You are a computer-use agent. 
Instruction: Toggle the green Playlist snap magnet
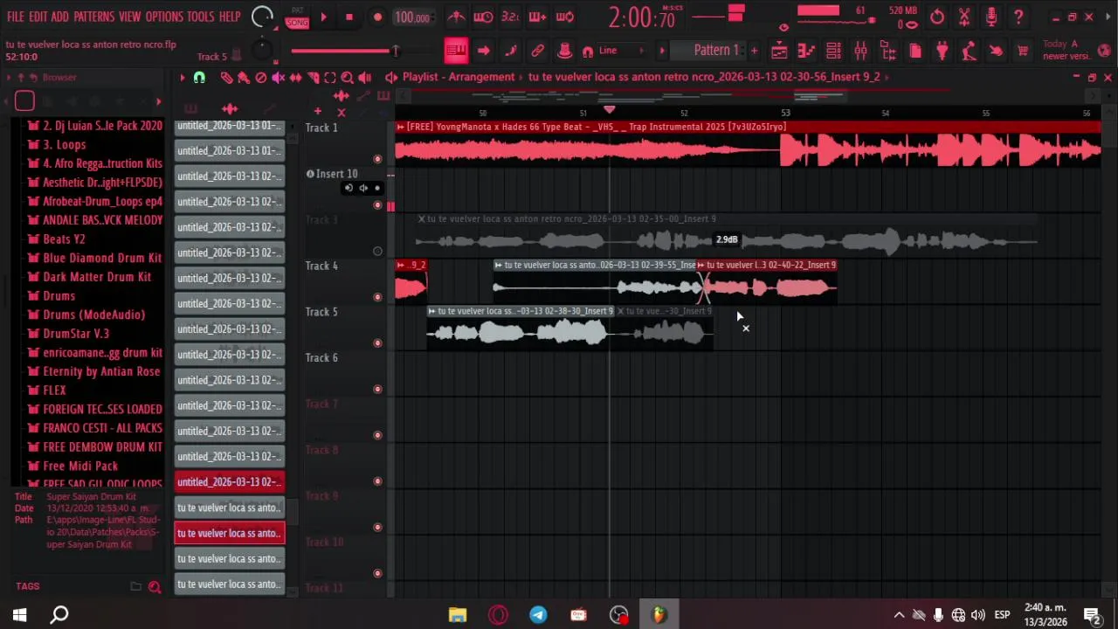click(199, 78)
